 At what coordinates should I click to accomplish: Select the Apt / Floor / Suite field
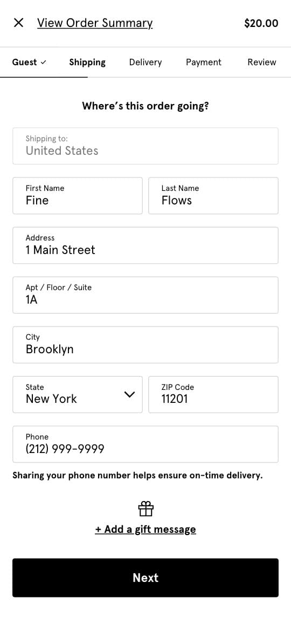point(145,295)
